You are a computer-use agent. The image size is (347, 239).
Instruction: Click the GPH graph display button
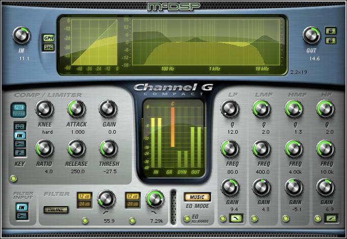click(49, 38)
